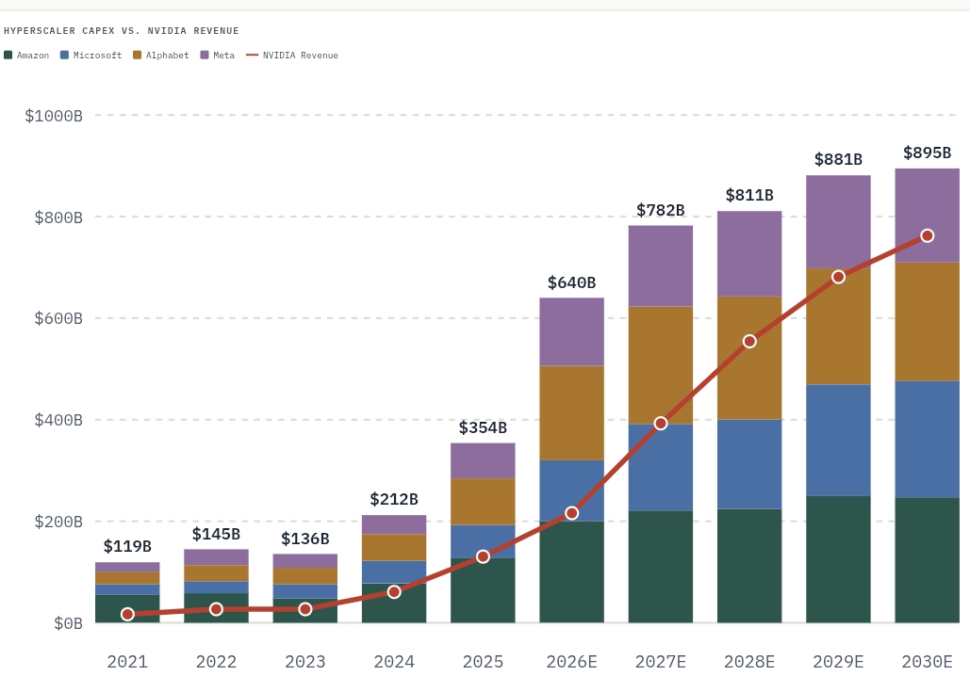Select the 2024 NVIDIA revenue data point
Screen dimensions: 970x692
tap(394, 592)
